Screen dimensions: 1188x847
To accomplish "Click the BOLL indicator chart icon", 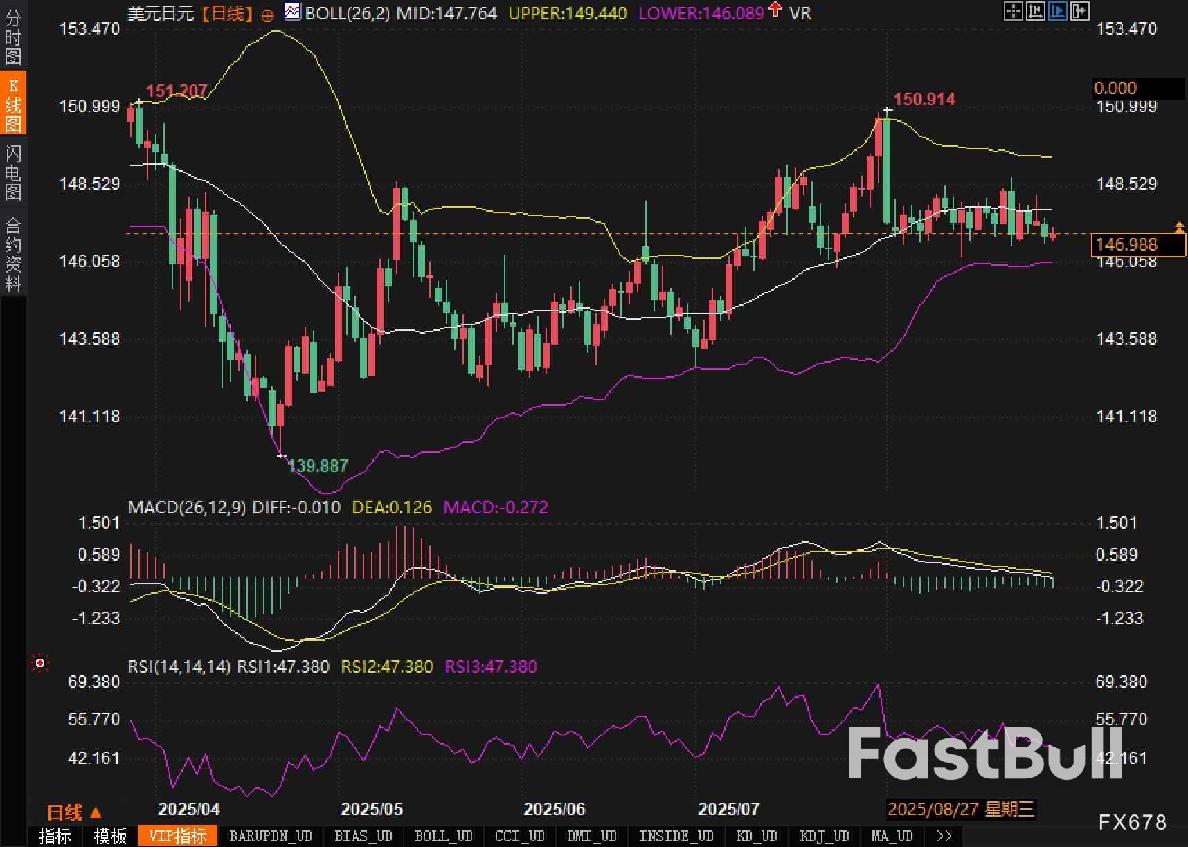I will [x=293, y=12].
